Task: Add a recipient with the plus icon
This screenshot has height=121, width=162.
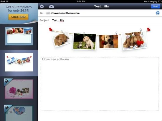Action: tap(158, 13)
